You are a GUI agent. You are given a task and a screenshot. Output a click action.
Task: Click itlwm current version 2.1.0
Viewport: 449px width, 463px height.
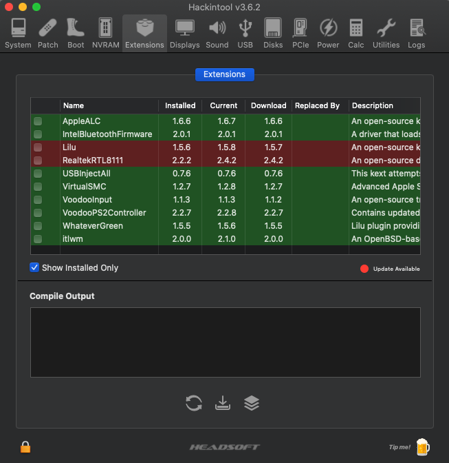[x=226, y=239]
